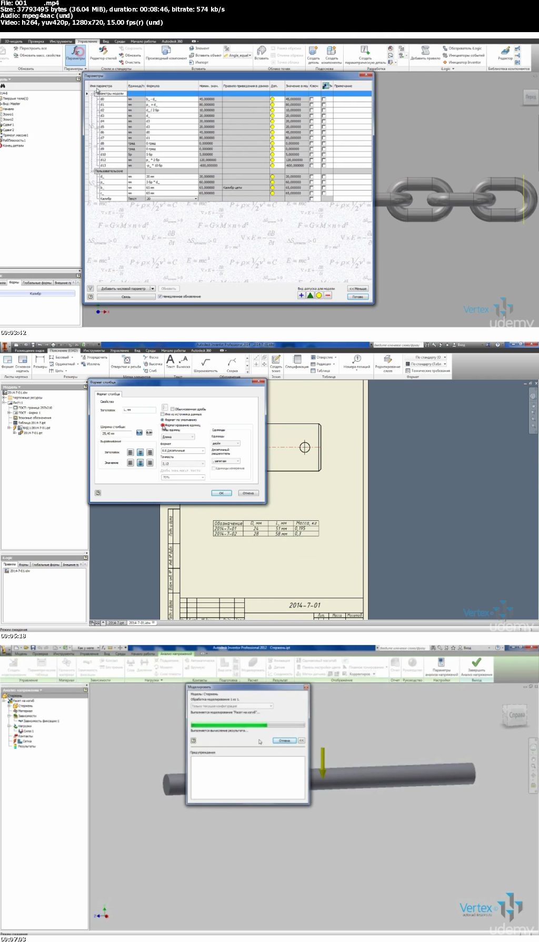Click Основная надпись icon in drawing ribbon

click(23, 364)
